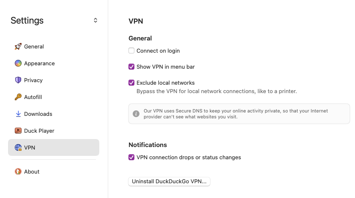This screenshot has width=355, height=198.
Task: Click the rocket icon beside General
Action: (x=18, y=46)
